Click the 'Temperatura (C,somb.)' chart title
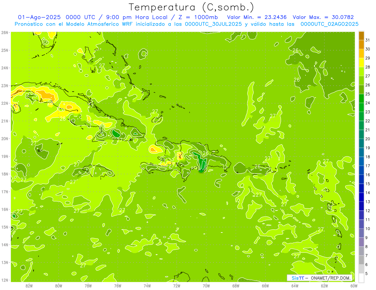This screenshot has height=290, width=376. click(191, 7)
